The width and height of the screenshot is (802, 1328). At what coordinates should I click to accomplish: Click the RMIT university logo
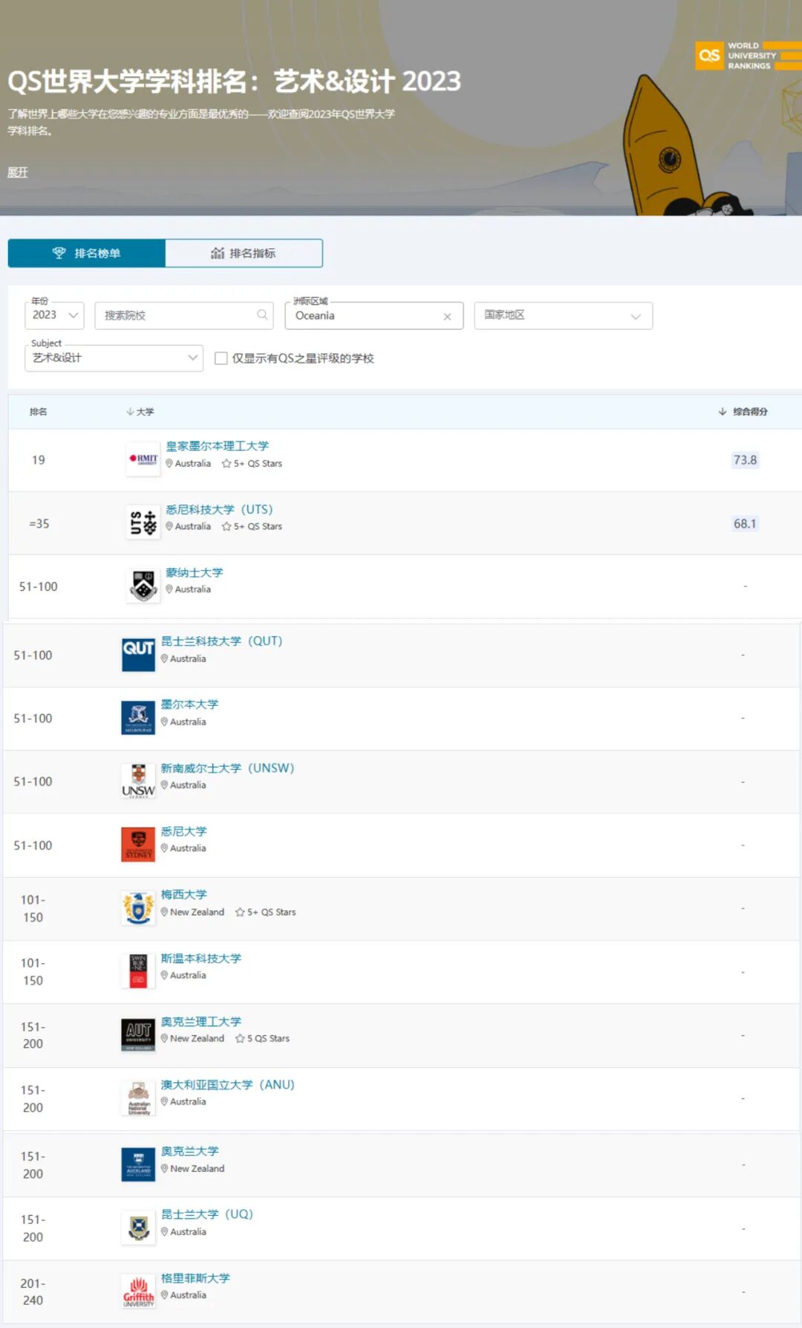pyautogui.click(x=143, y=459)
